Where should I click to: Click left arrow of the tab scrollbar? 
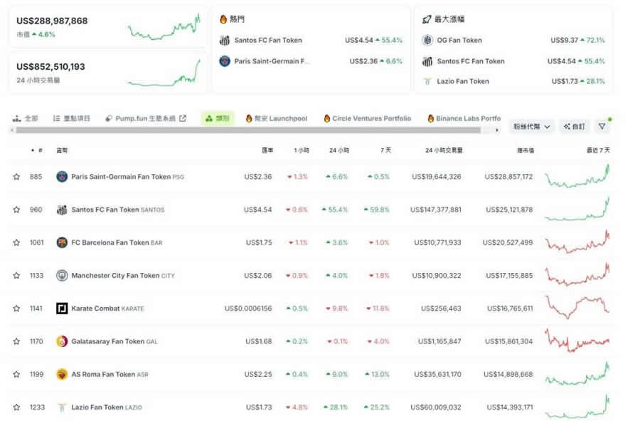[x=13, y=130]
